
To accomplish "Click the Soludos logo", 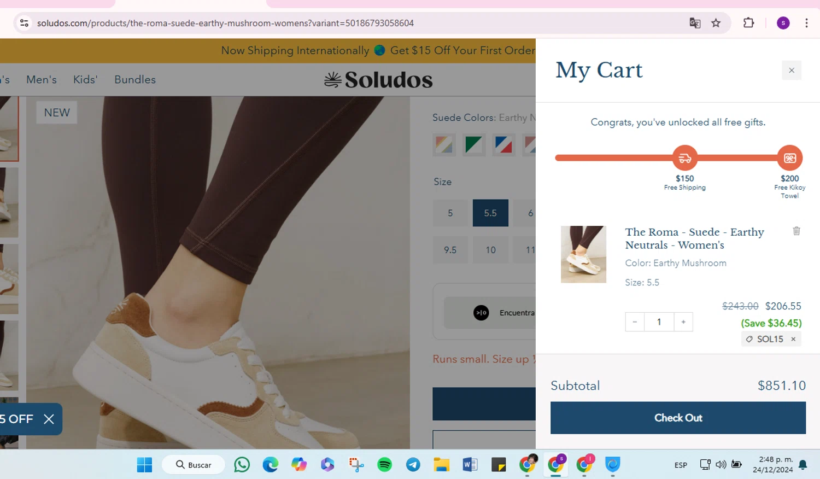I will 378,80.
